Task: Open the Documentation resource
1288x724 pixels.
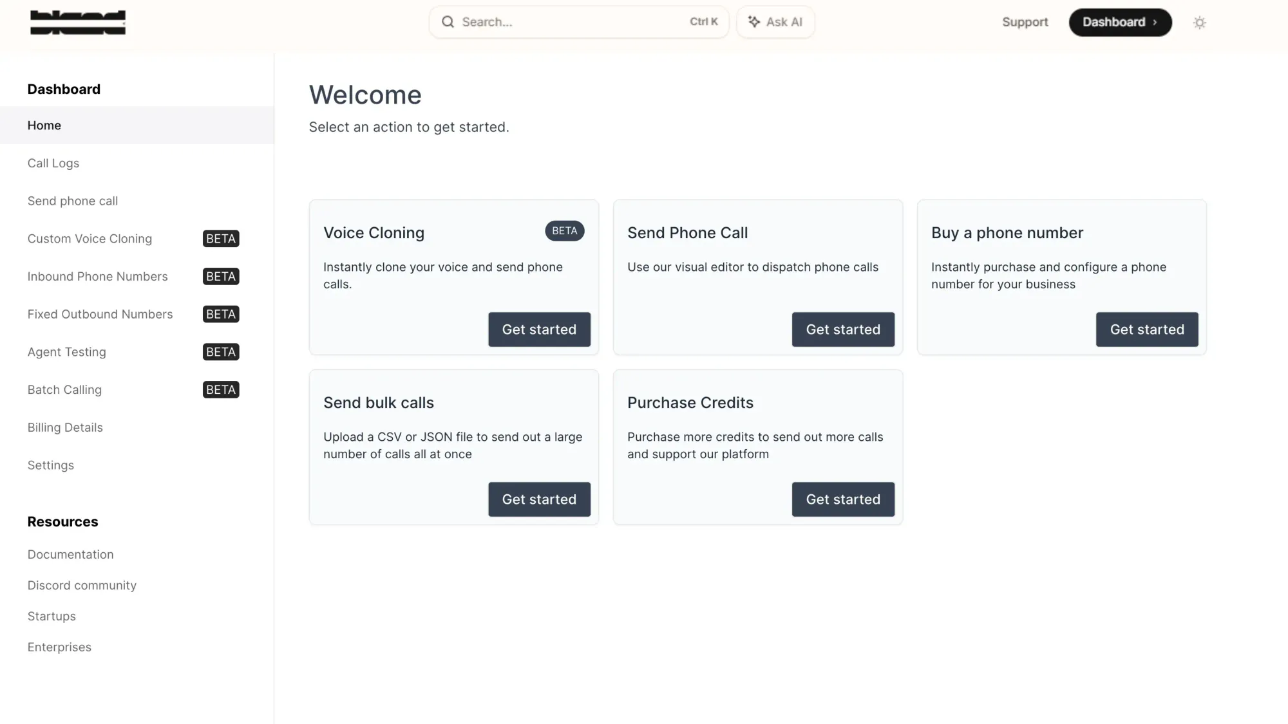Action: (70, 554)
